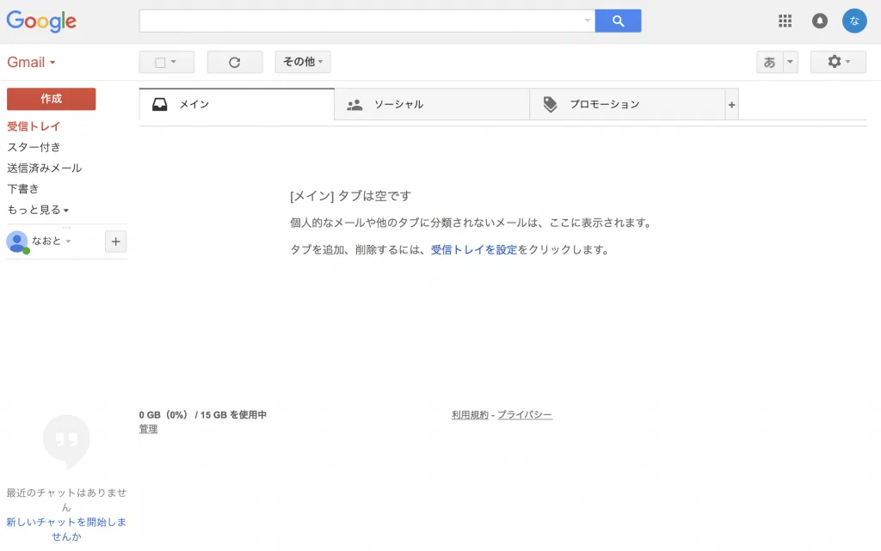The width and height of the screenshot is (881, 551).
Task: Expand the select-all checkbox dropdown arrow
Action: tap(174, 62)
